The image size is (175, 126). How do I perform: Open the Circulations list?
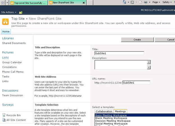pos(9,67)
